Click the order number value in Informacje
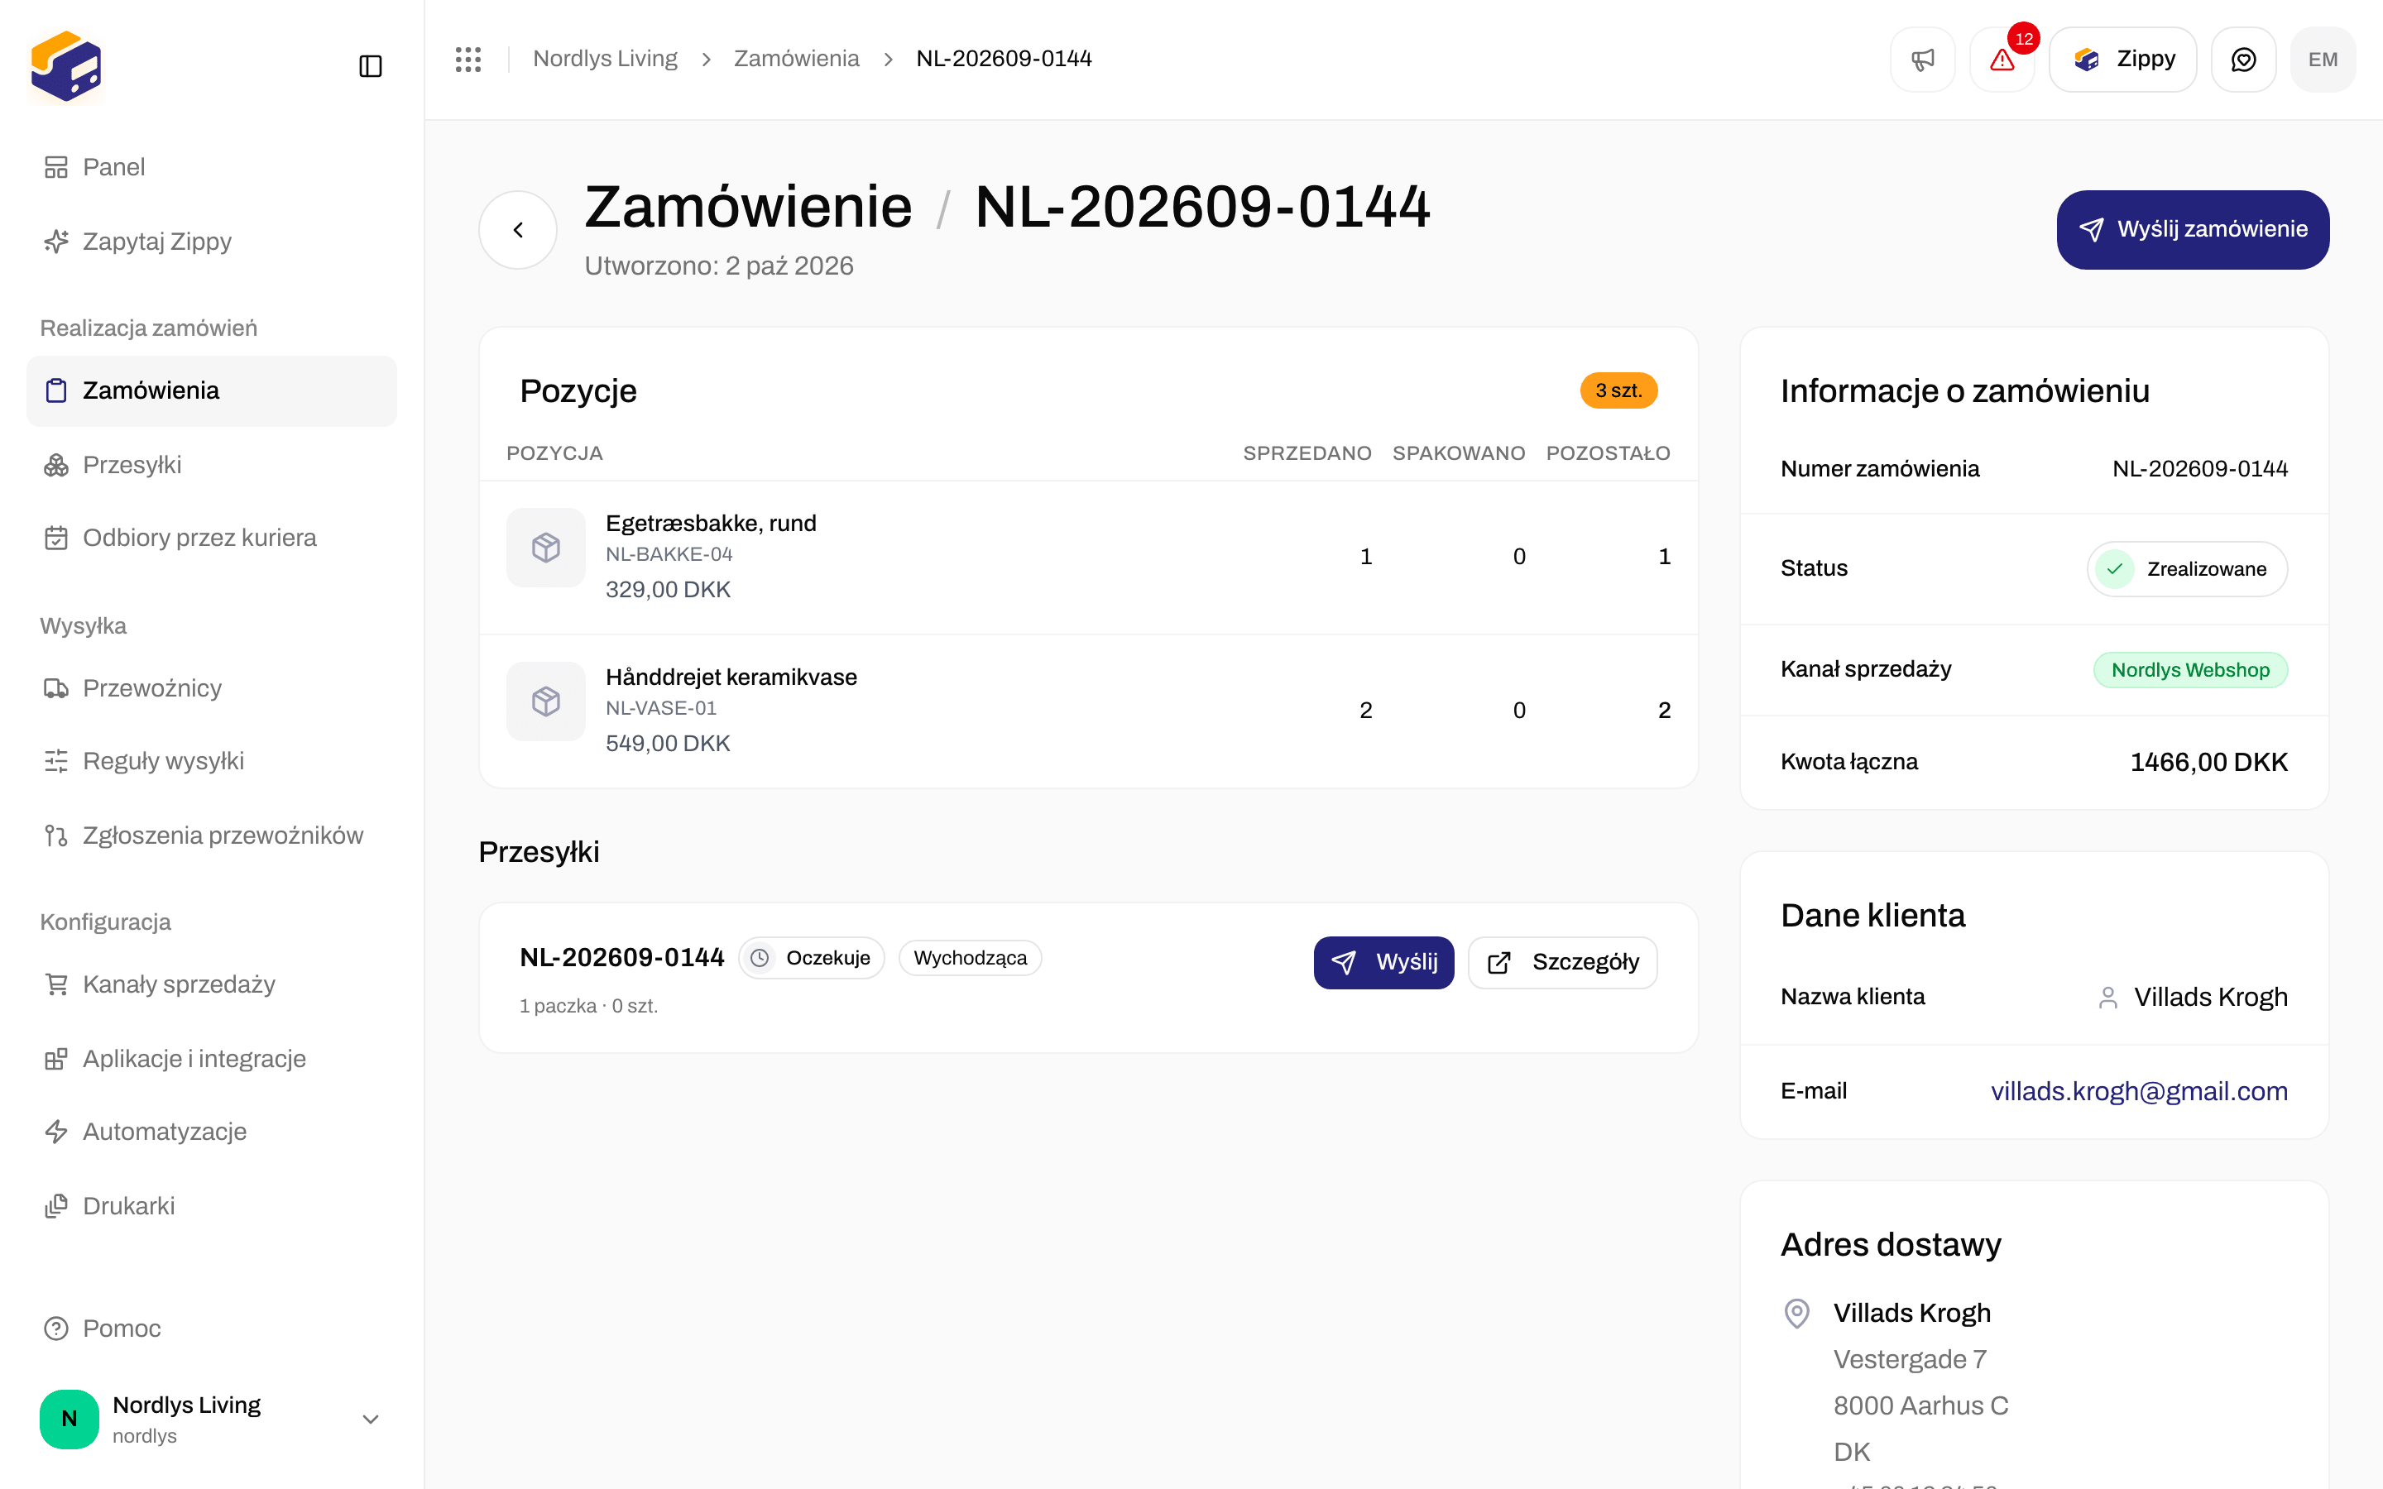Screen dimensions: 2383x1489 tap(2200, 469)
